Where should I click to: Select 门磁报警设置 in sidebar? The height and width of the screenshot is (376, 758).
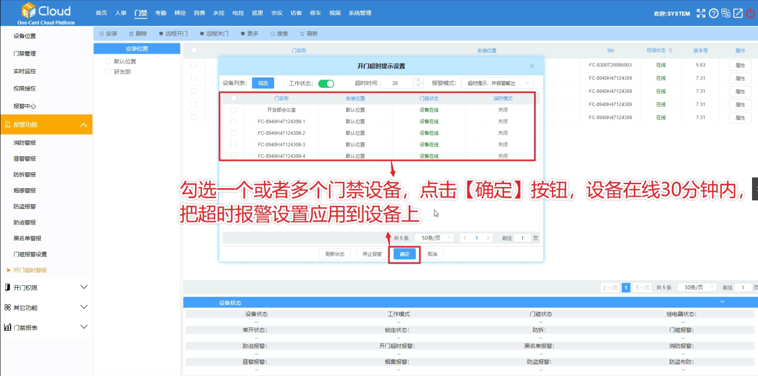tap(30, 254)
